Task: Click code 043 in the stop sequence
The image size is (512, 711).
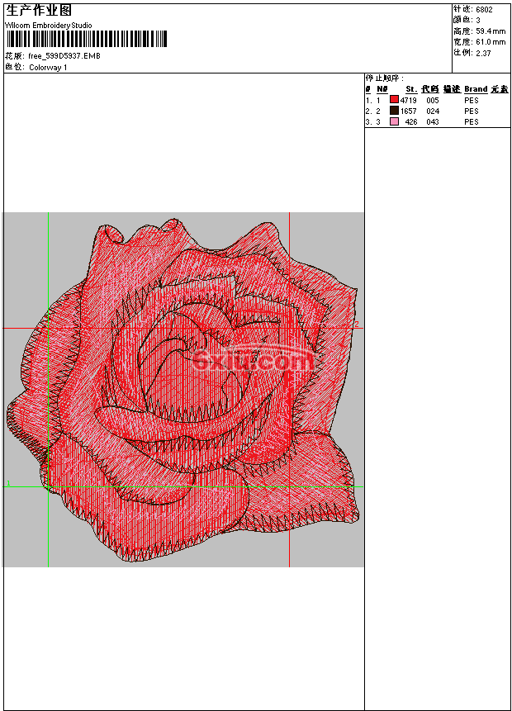Action: (x=433, y=122)
